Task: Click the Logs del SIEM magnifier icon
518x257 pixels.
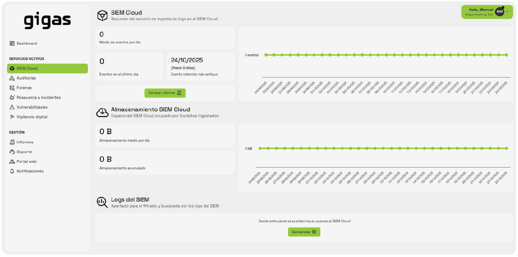Action: tap(102, 202)
